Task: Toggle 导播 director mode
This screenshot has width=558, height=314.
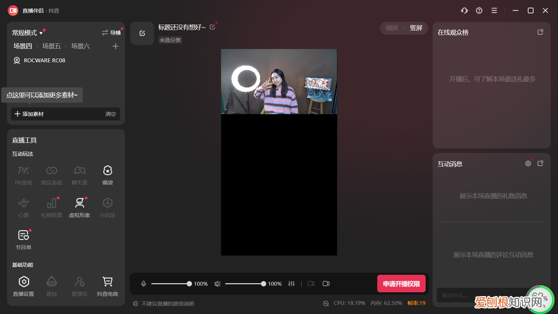Action: [x=112, y=33]
